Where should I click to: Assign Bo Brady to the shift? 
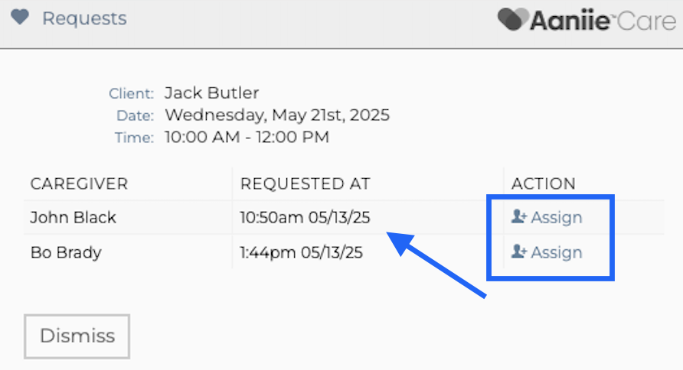click(x=547, y=252)
